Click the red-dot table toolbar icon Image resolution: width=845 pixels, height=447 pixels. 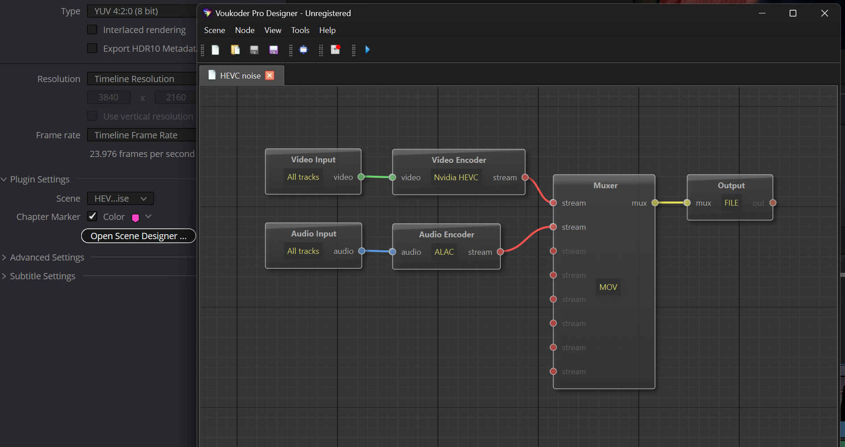tap(335, 50)
